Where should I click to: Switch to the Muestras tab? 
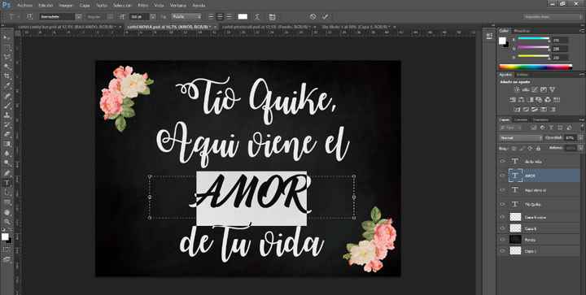pos(522,31)
